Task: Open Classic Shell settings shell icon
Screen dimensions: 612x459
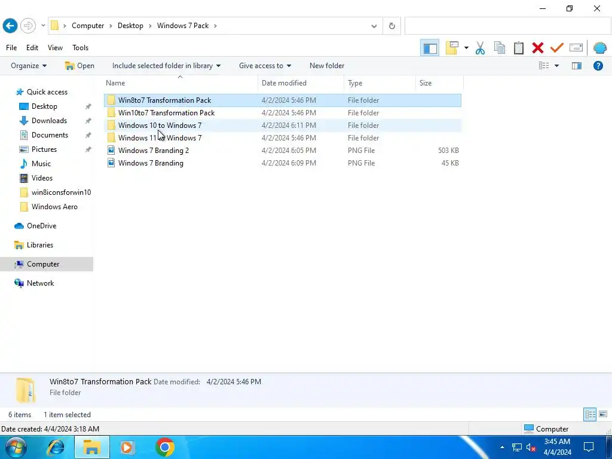Action: [x=600, y=48]
